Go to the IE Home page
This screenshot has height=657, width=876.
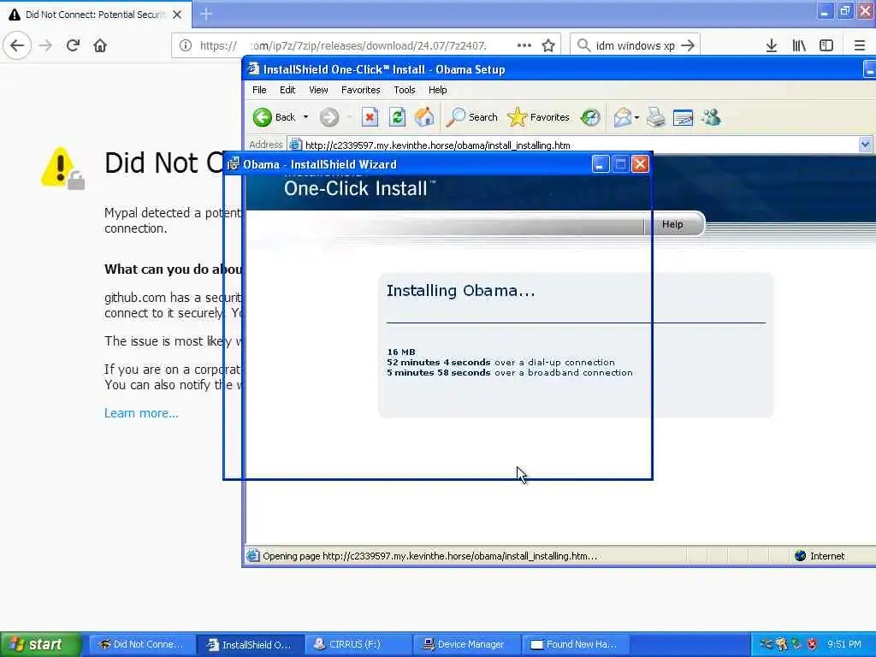[x=424, y=117]
